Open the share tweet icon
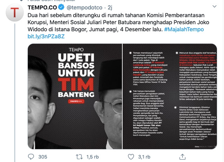This screenshot has width=224, height=162. (182, 156)
